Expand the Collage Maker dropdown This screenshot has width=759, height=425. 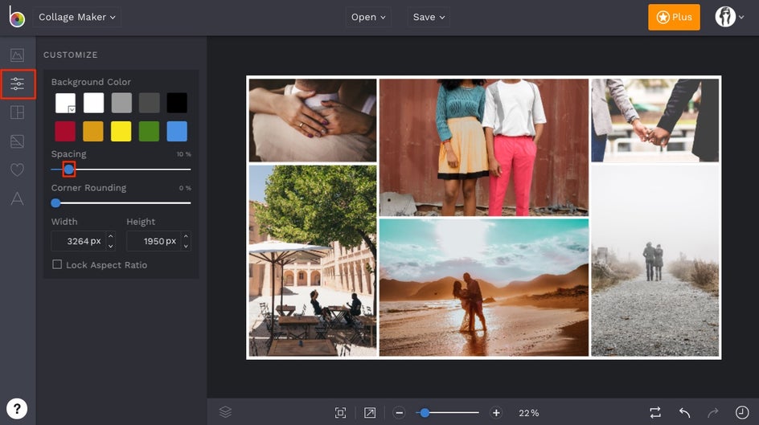point(77,17)
